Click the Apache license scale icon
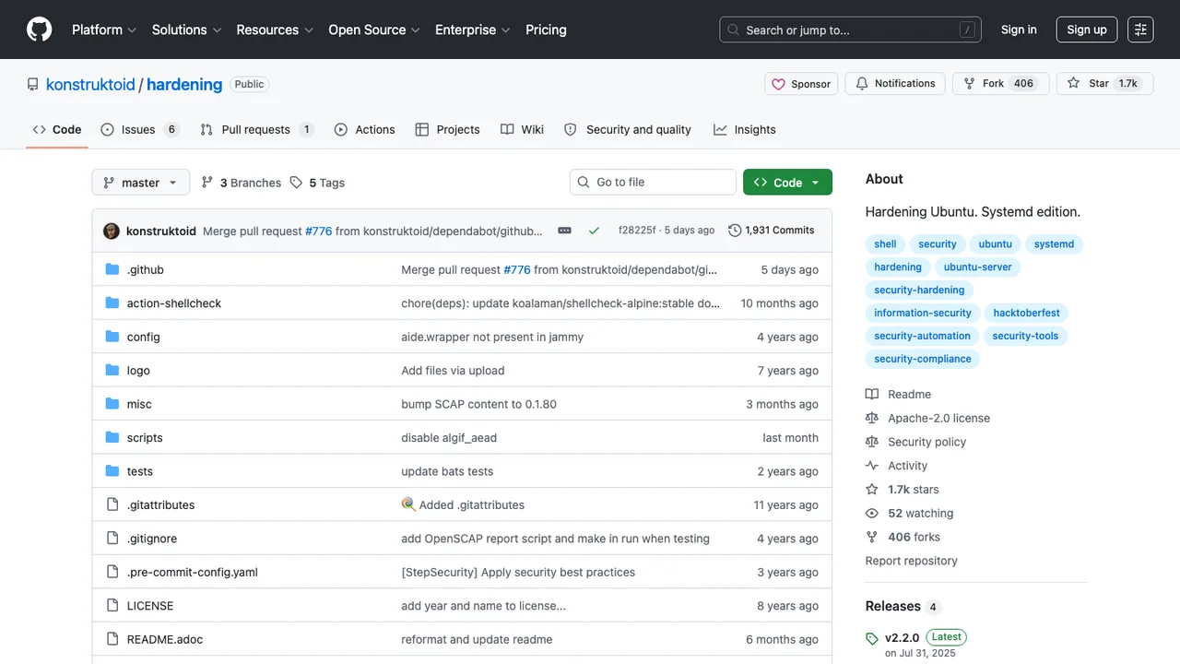Screen dimensions: 1180x664 [872, 418]
